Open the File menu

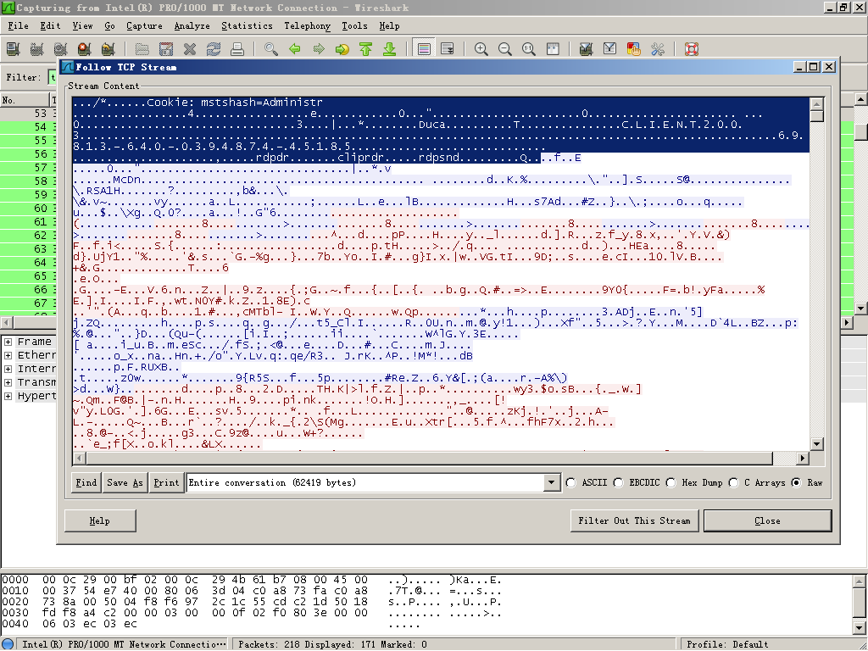click(x=18, y=25)
